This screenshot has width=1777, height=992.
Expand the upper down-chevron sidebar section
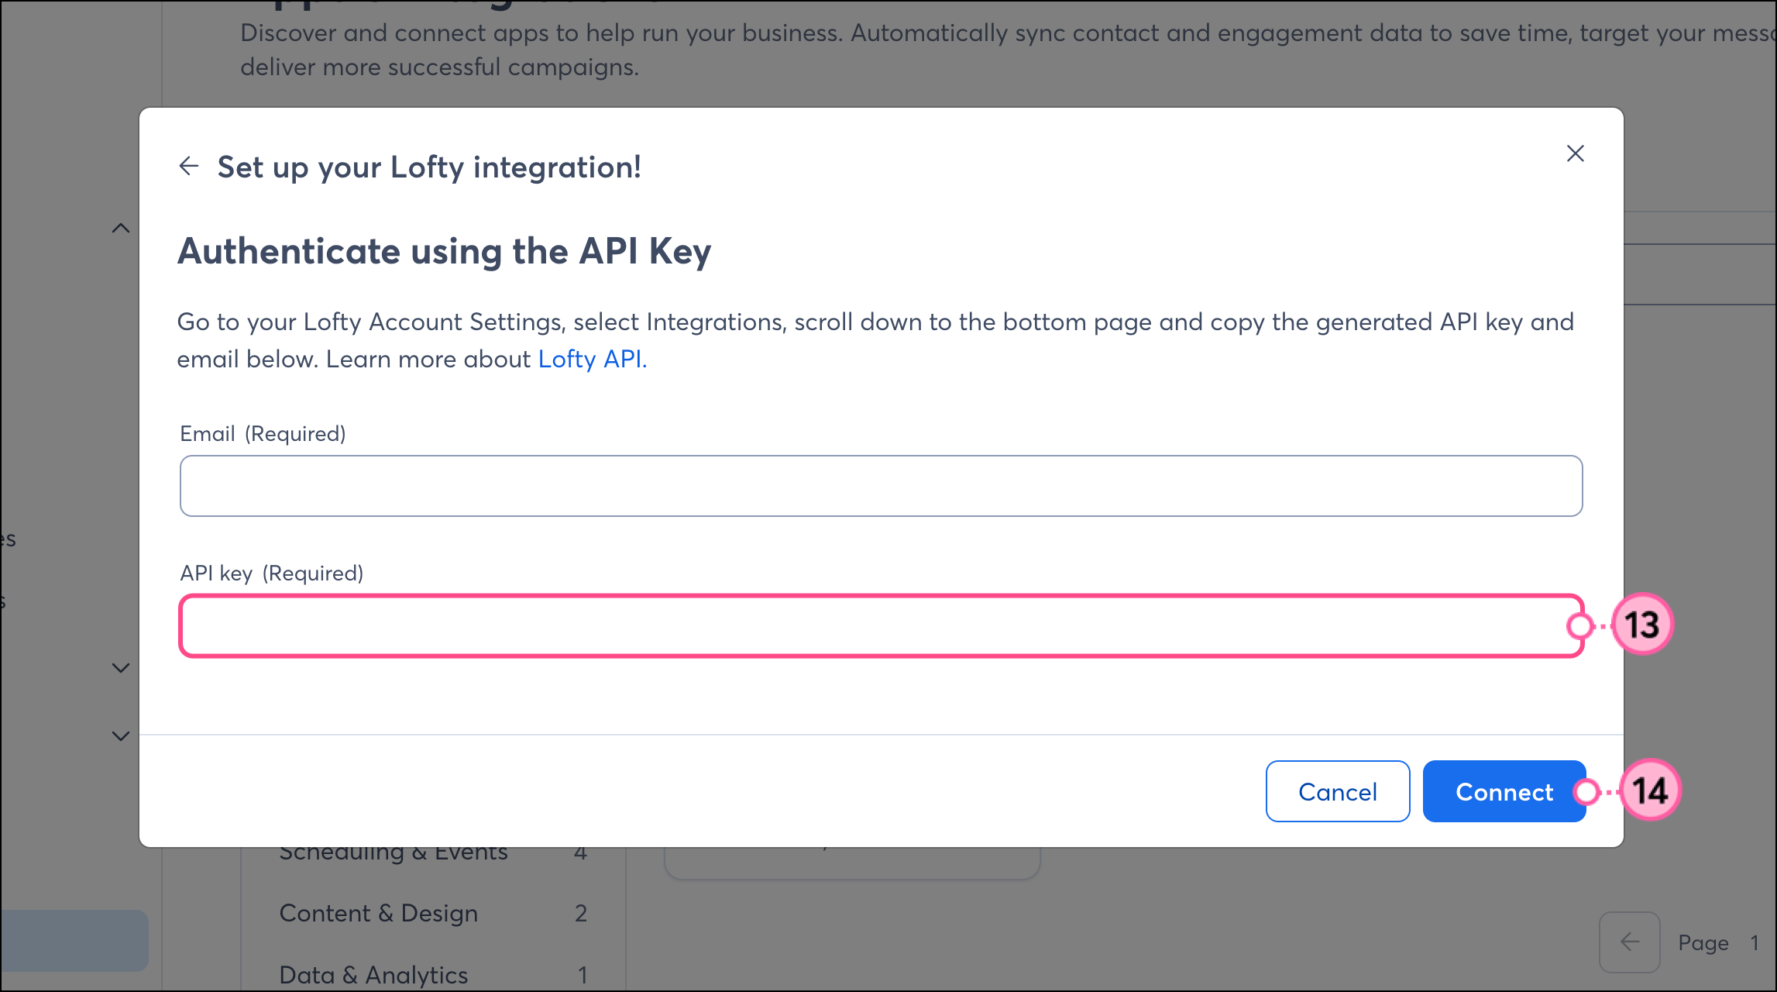point(121,667)
